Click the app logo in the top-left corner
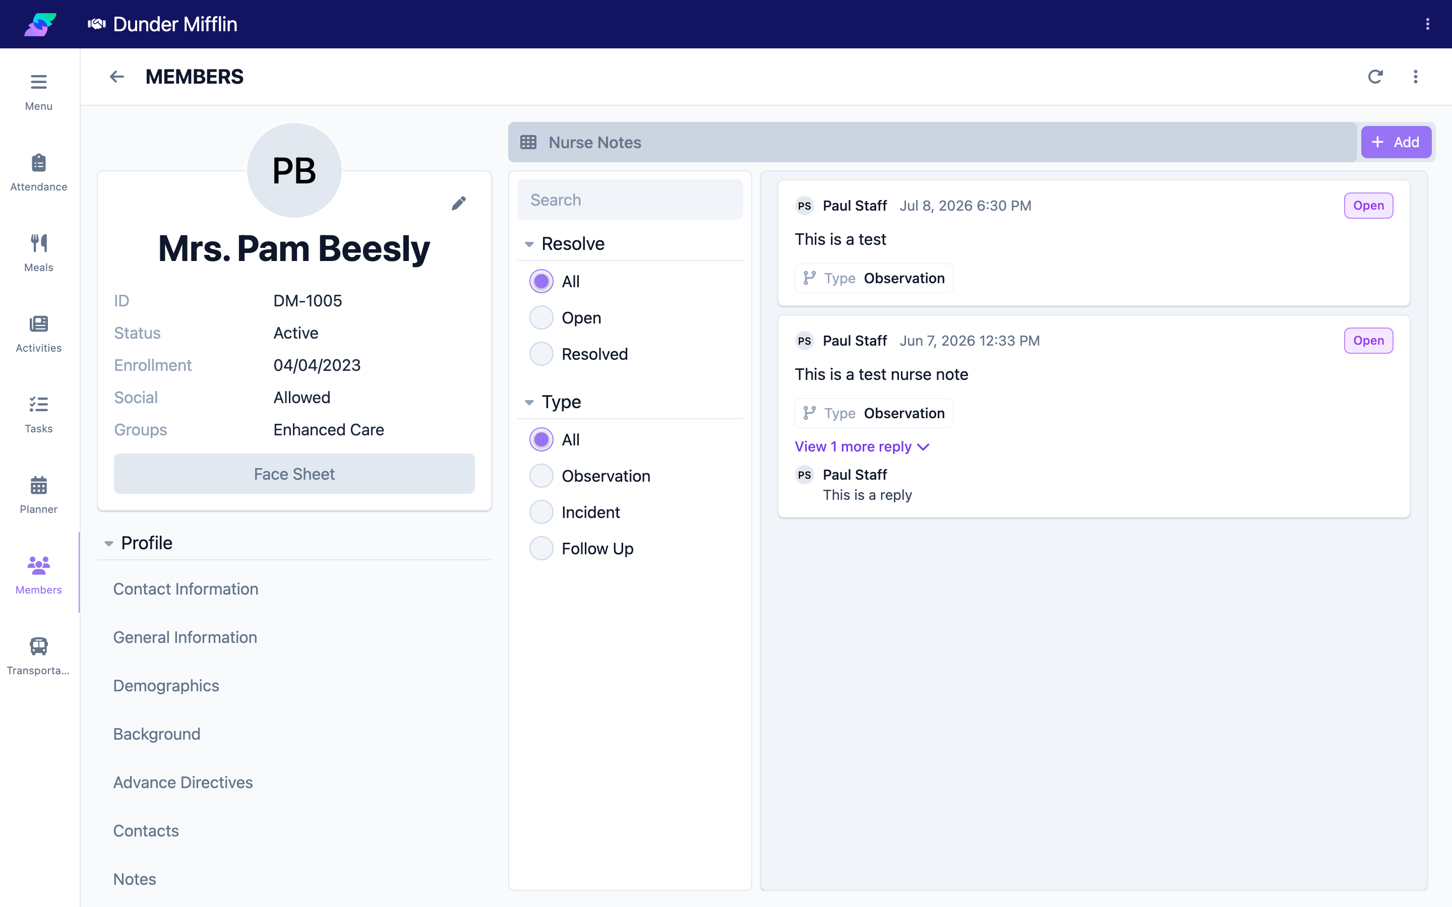Image resolution: width=1452 pixels, height=907 pixels. 40,24
